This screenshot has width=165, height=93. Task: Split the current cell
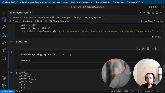pyautogui.click(x=148, y=49)
